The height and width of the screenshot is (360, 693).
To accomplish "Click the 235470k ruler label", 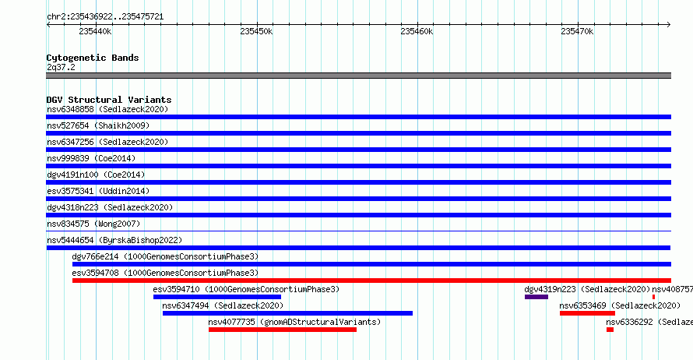I will point(577,32).
